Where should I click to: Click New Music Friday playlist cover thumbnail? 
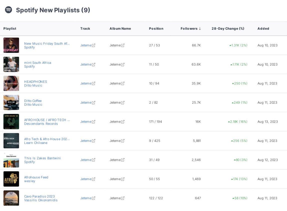pyautogui.click(x=11, y=45)
